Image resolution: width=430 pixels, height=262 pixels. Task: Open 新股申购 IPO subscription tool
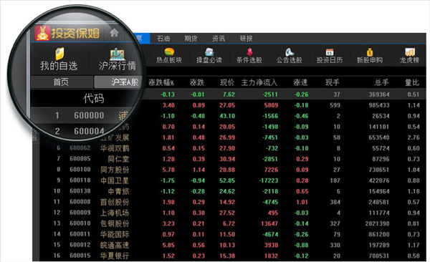[369, 56]
